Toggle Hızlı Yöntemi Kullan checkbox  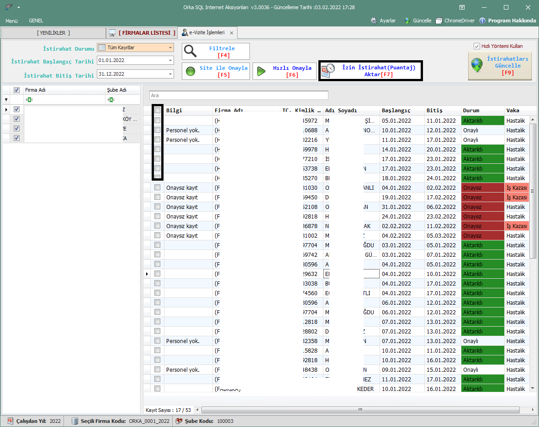[x=477, y=46]
